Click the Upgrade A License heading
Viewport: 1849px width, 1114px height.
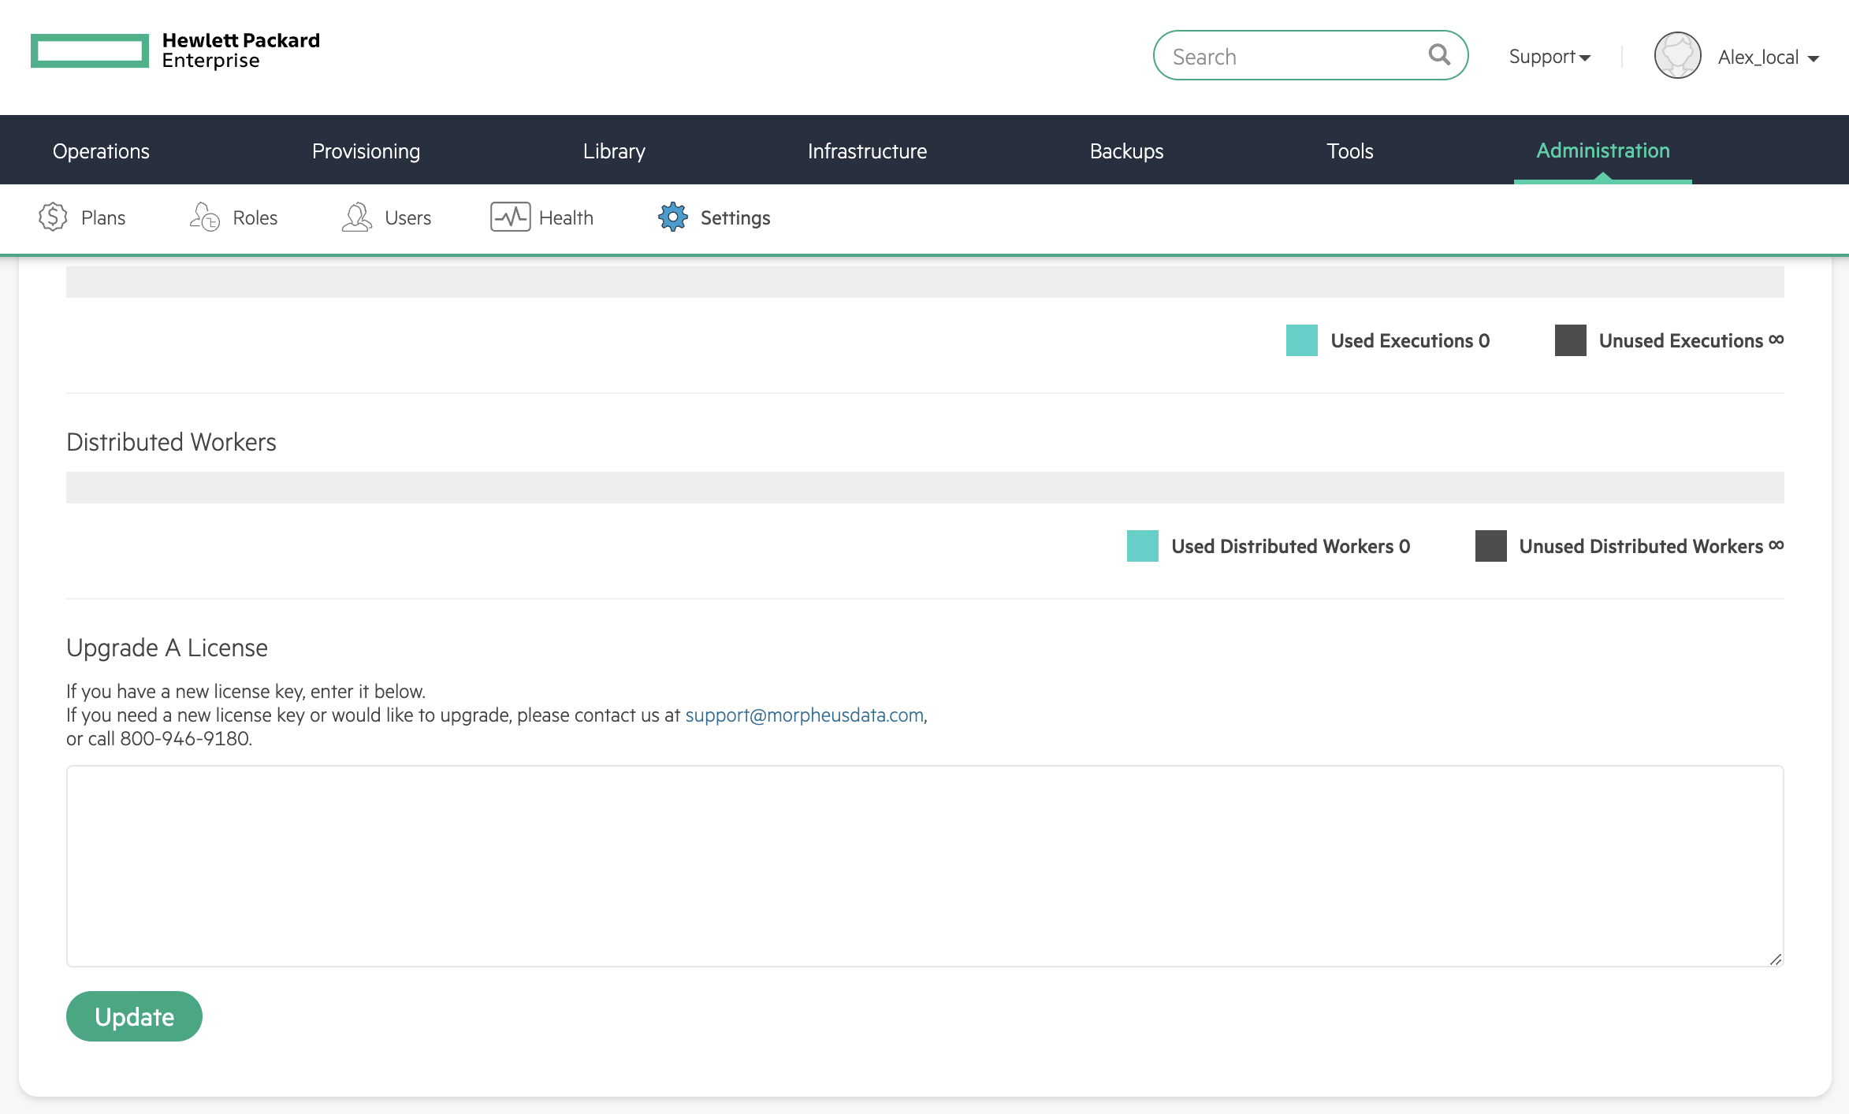tap(167, 648)
